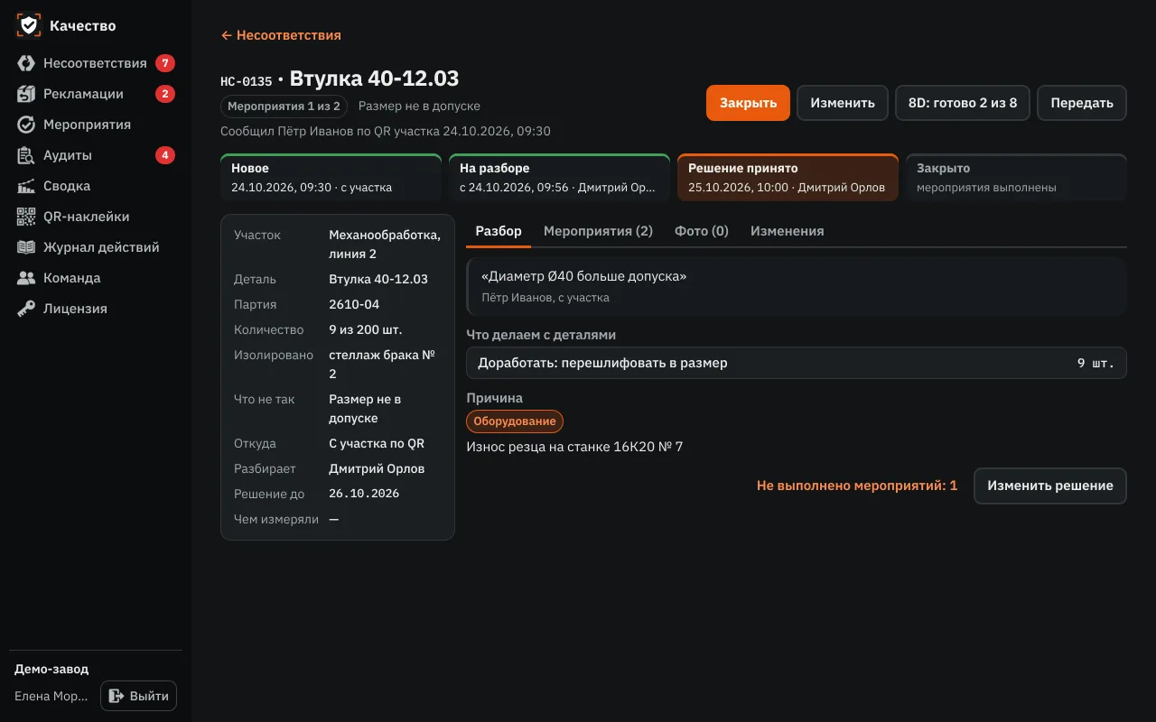
Task: Click the НС-0135 record number
Action: click(247, 81)
